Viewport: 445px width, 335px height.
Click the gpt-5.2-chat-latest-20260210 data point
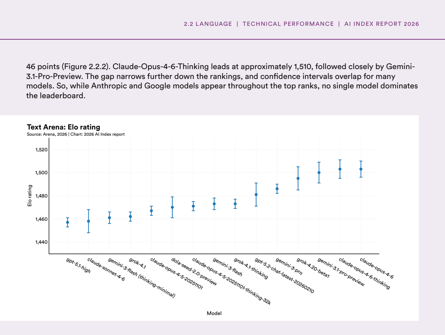[x=256, y=195]
